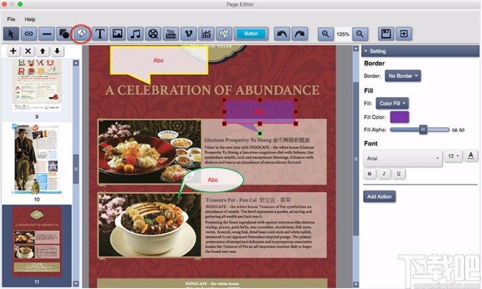Select the green oval callout

pos(213,180)
